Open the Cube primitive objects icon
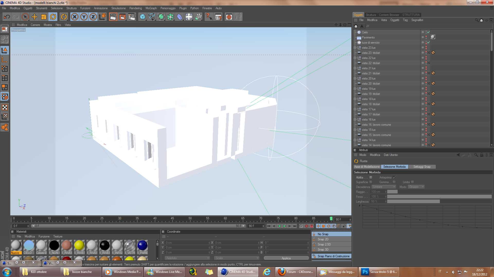Screen dimensions: 494x277 click(x=142, y=17)
